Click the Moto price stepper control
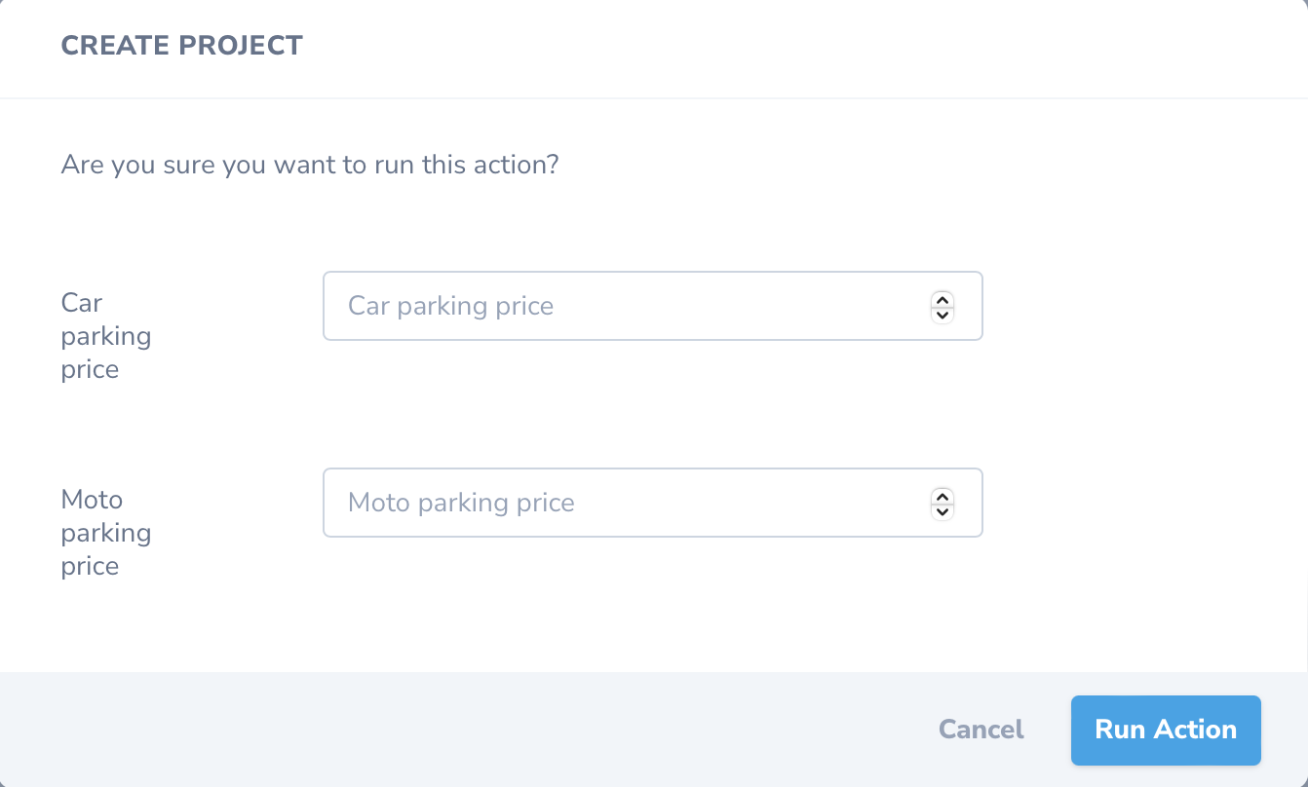 coord(942,503)
